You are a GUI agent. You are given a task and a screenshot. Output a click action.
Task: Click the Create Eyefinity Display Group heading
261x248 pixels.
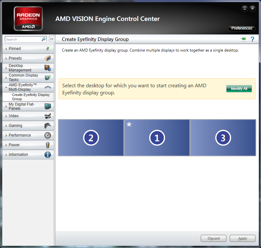click(95, 39)
